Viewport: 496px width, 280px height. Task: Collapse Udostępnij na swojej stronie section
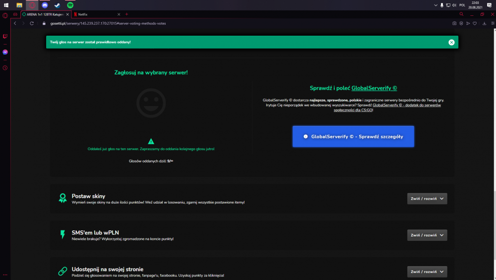click(x=427, y=272)
